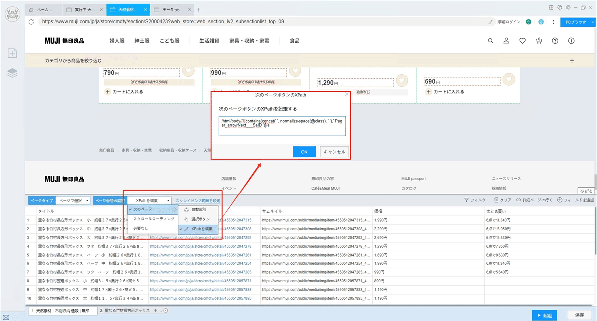This screenshot has height=321, width=597.
Task: Click the MUJI account person icon
Action: click(x=506, y=41)
